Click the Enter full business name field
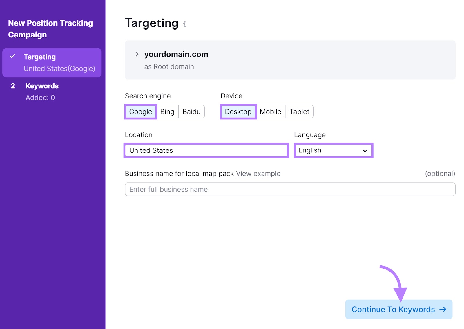 point(290,189)
